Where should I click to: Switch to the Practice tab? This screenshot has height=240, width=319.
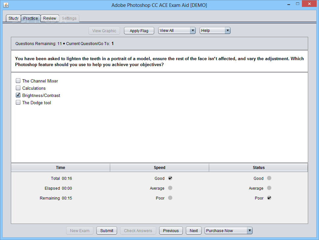(x=31, y=18)
